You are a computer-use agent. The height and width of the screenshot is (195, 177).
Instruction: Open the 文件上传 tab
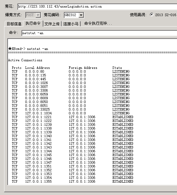click(x=52, y=24)
